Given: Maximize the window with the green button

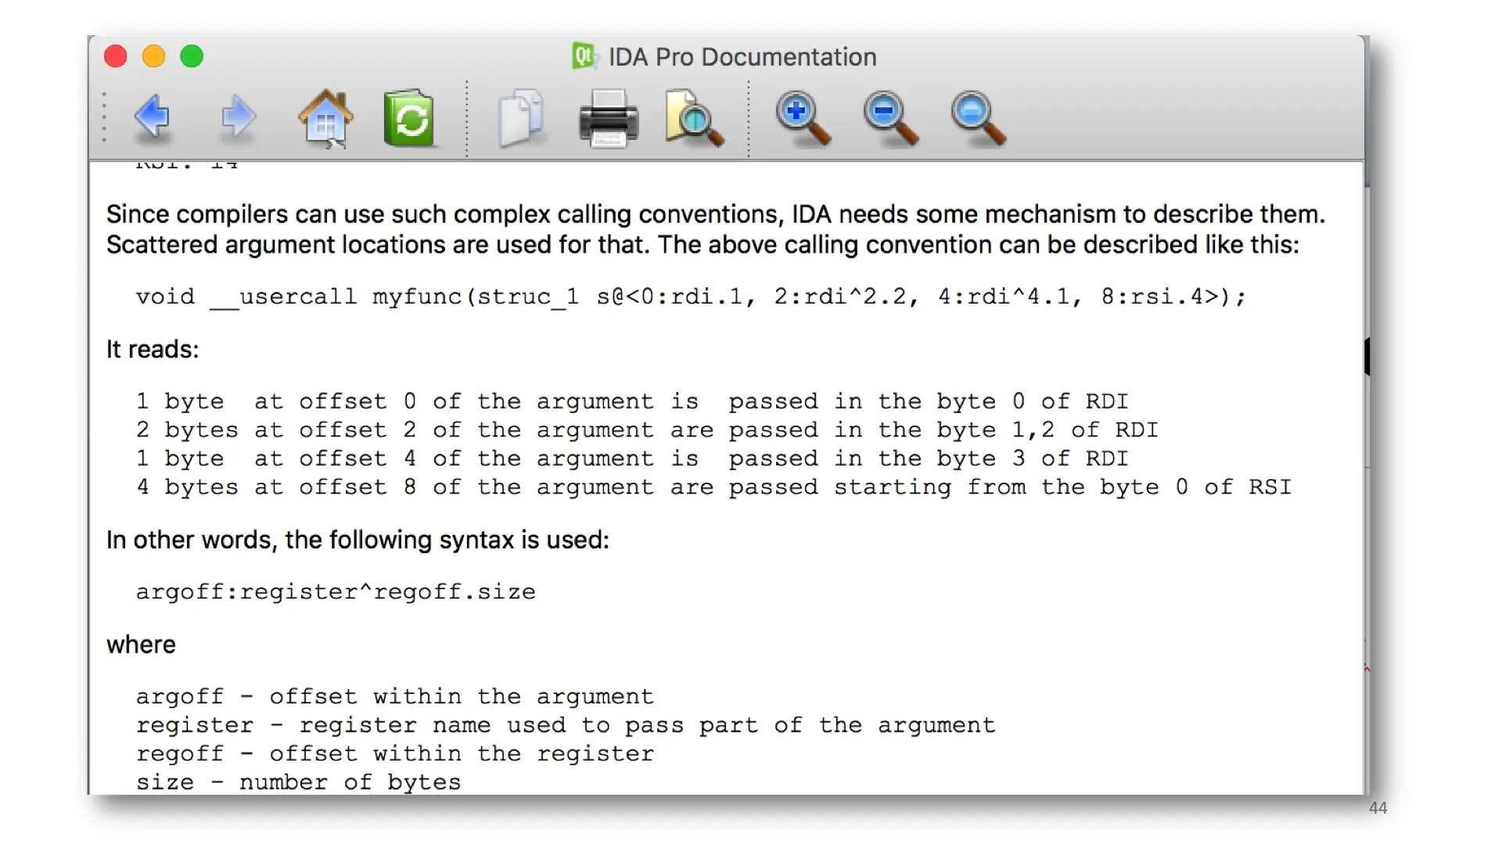Looking at the screenshot, I should tap(192, 56).
